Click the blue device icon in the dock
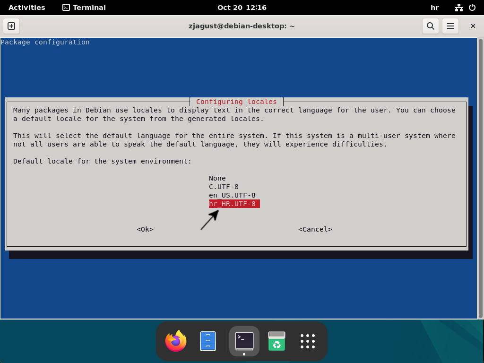This screenshot has height=363, width=484. [x=207, y=341]
